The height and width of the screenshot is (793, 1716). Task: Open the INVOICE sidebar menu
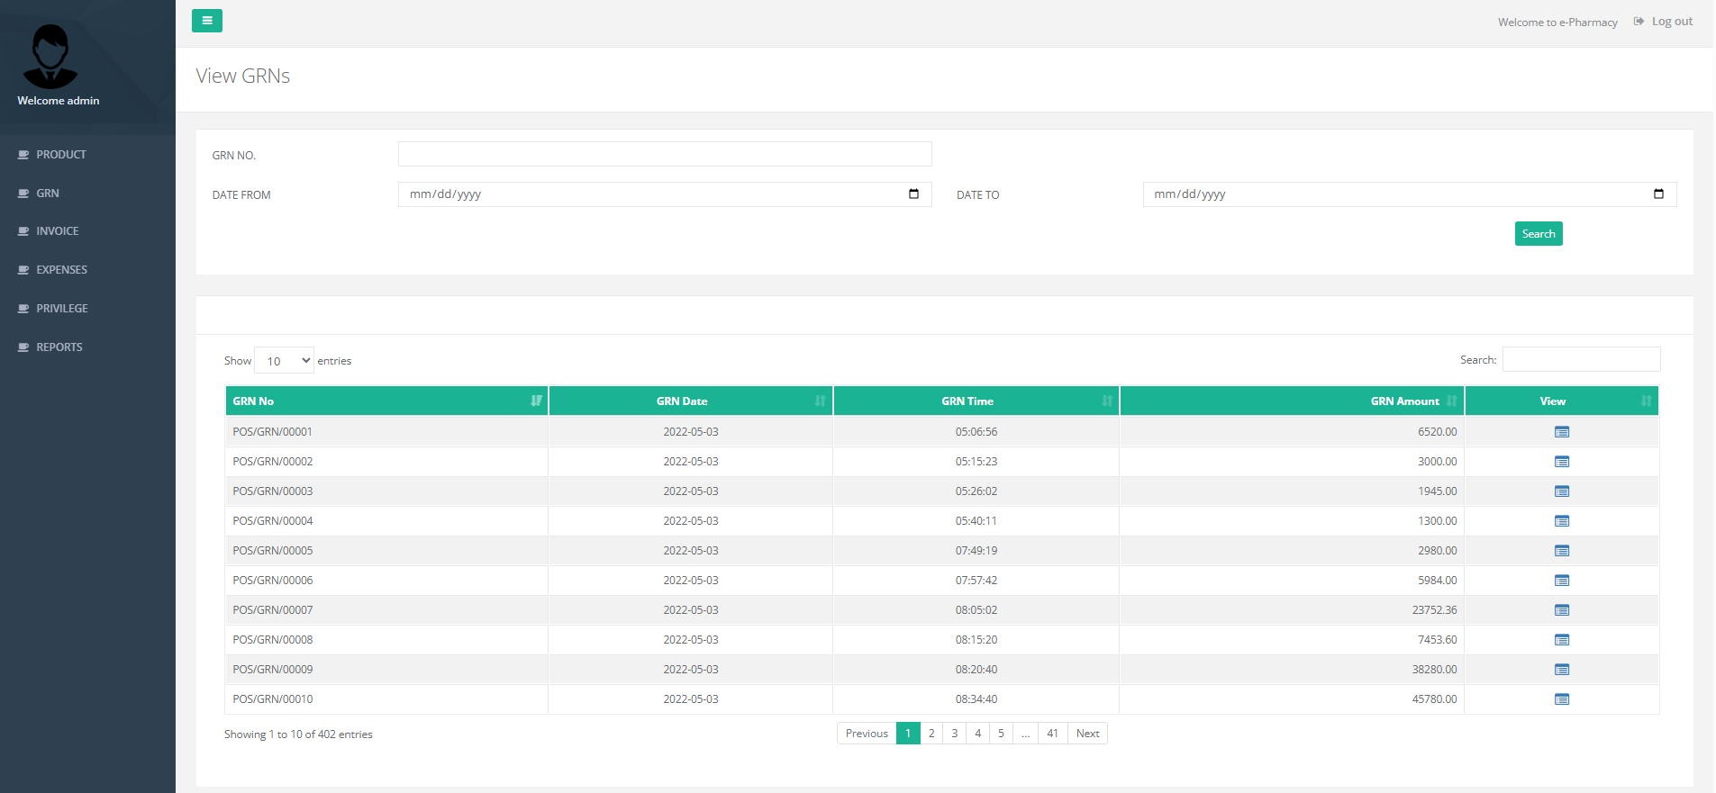tap(58, 231)
